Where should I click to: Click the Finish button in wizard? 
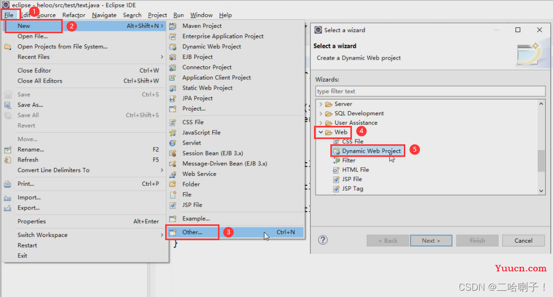(x=477, y=241)
